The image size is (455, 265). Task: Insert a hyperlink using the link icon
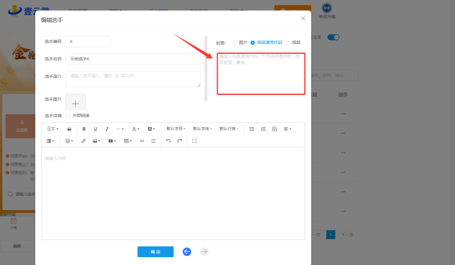83,141
